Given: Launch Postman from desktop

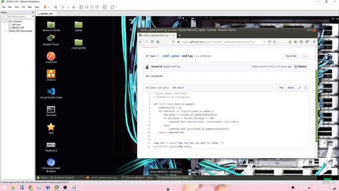Looking at the screenshot, I should click(x=51, y=58).
